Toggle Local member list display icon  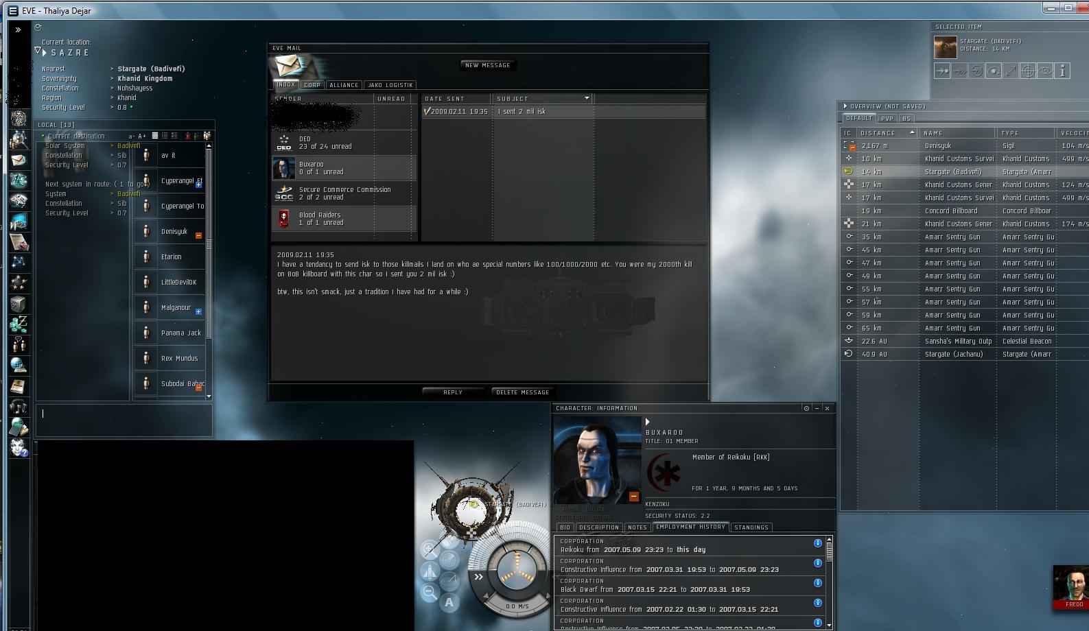(x=207, y=136)
